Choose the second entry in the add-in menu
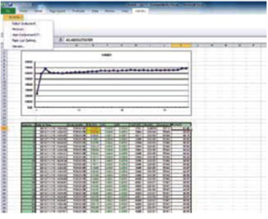Viewport: 268px width, 219px height. (x=18, y=29)
